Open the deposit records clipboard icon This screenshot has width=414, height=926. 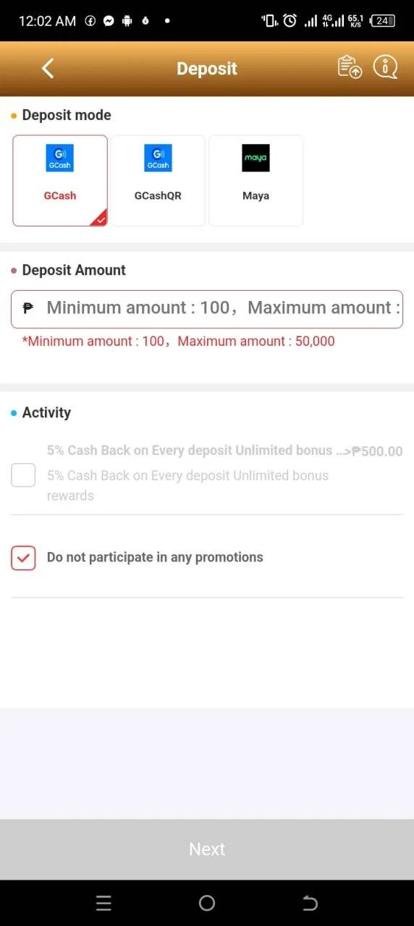click(x=350, y=67)
